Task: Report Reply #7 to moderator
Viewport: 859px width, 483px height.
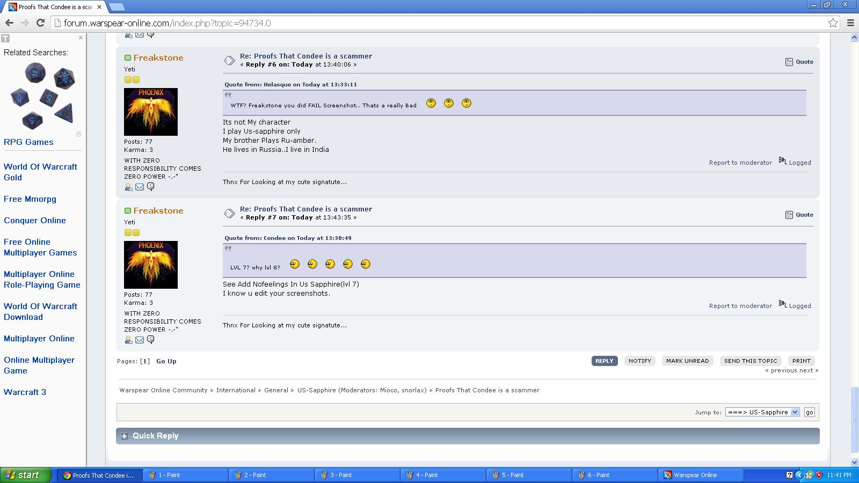Action: (x=740, y=306)
